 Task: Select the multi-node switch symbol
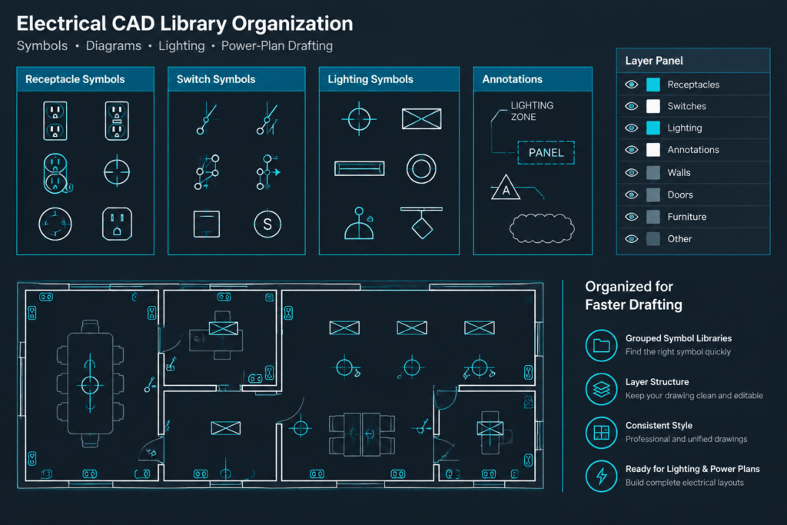207,172
